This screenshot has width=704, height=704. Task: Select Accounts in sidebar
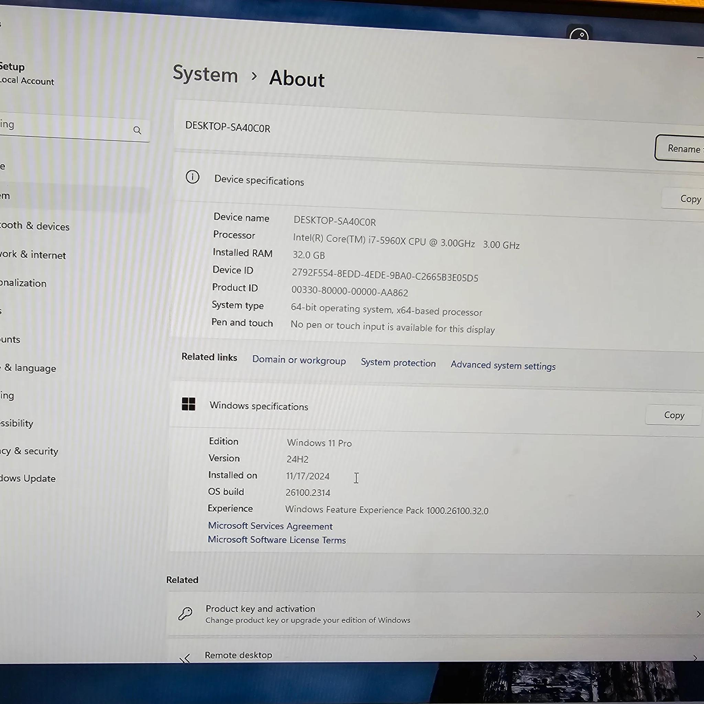click(x=10, y=339)
